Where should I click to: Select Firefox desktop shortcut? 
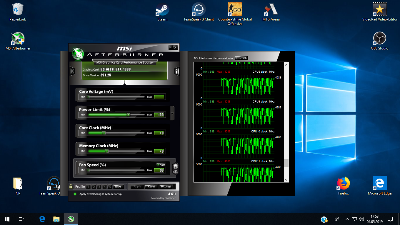pos(344,186)
